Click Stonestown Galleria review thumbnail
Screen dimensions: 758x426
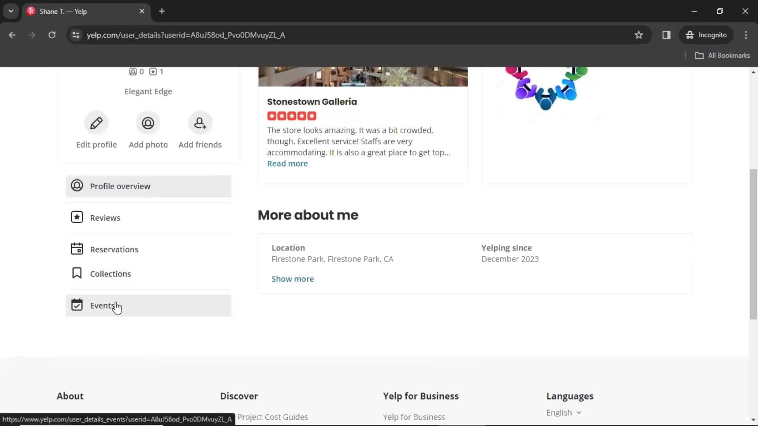pyautogui.click(x=362, y=77)
